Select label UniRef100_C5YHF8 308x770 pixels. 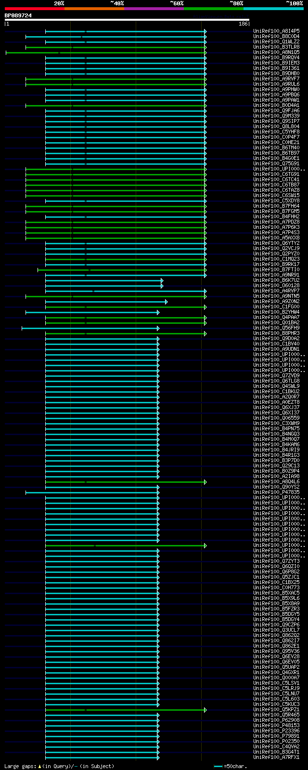click(276, 132)
